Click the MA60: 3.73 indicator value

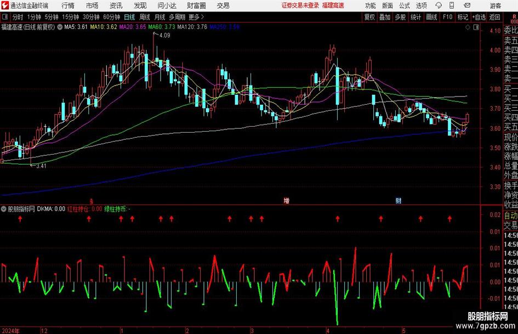pyautogui.click(x=162, y=27)
